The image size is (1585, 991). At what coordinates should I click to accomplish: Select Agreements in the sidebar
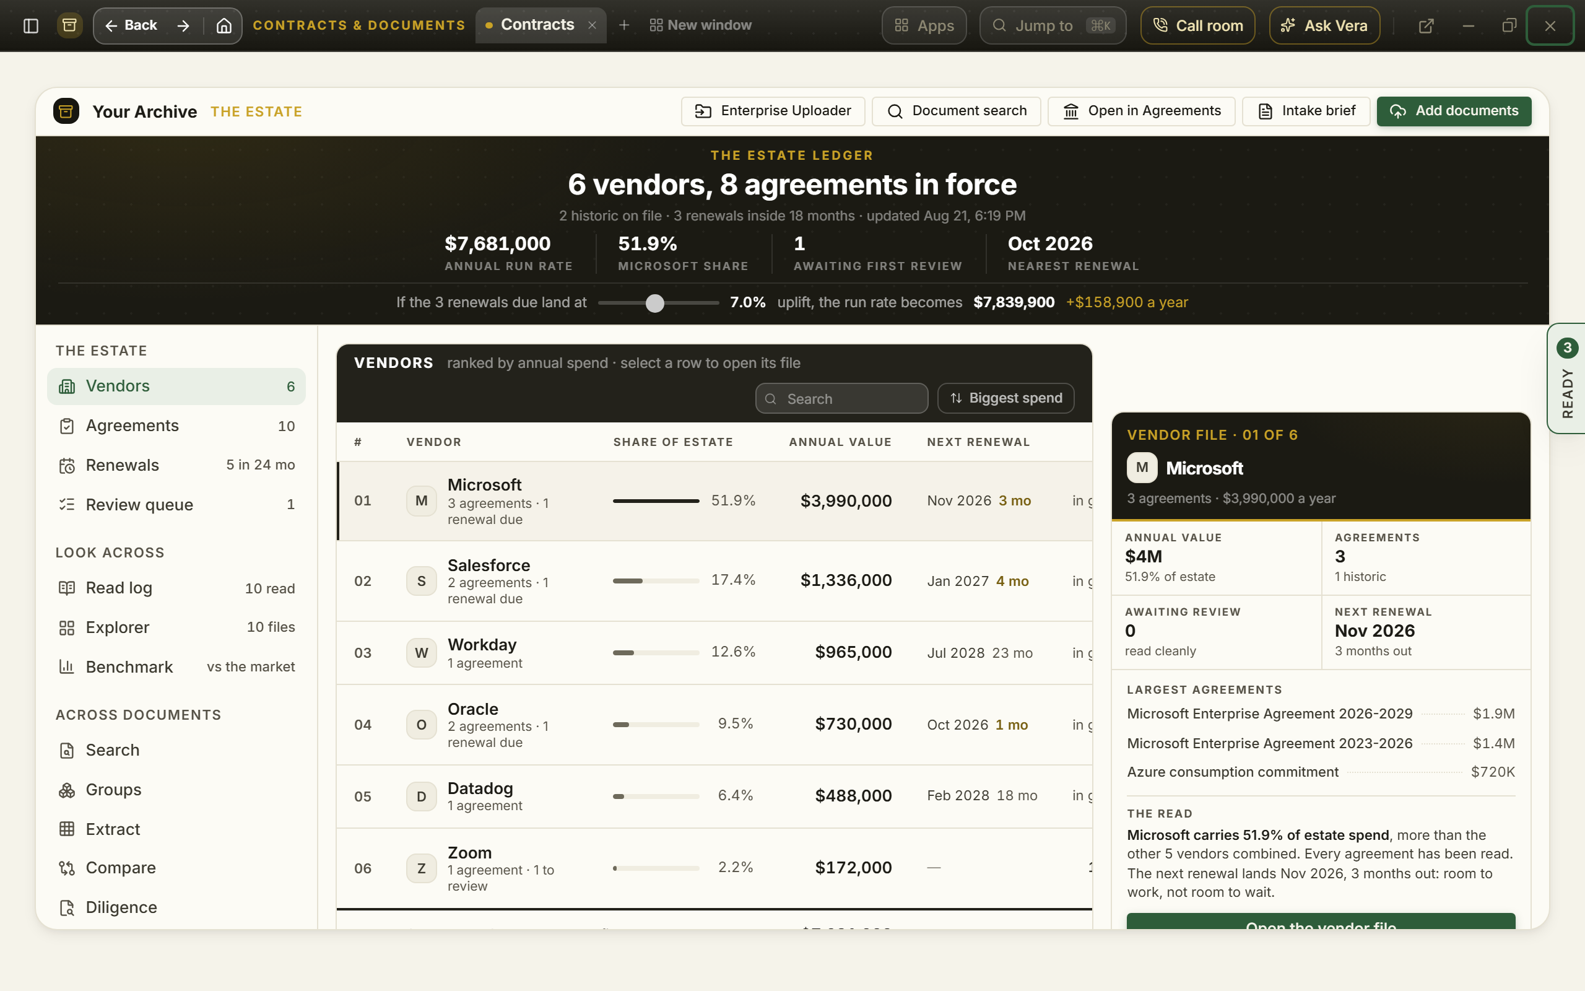[x=176, y=426]
